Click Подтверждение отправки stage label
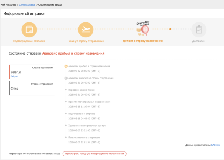Viewport: 224px width, 160px height. coord(29,41)
